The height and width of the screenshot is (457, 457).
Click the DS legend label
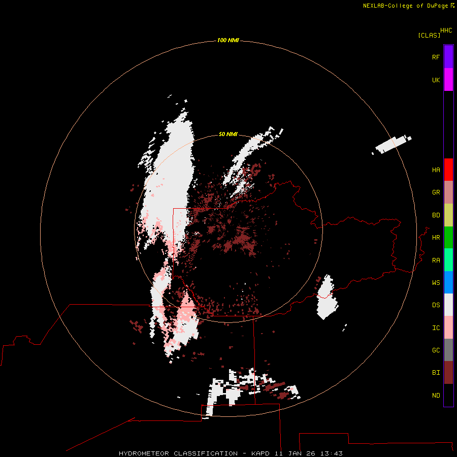(x=436, y=305)
